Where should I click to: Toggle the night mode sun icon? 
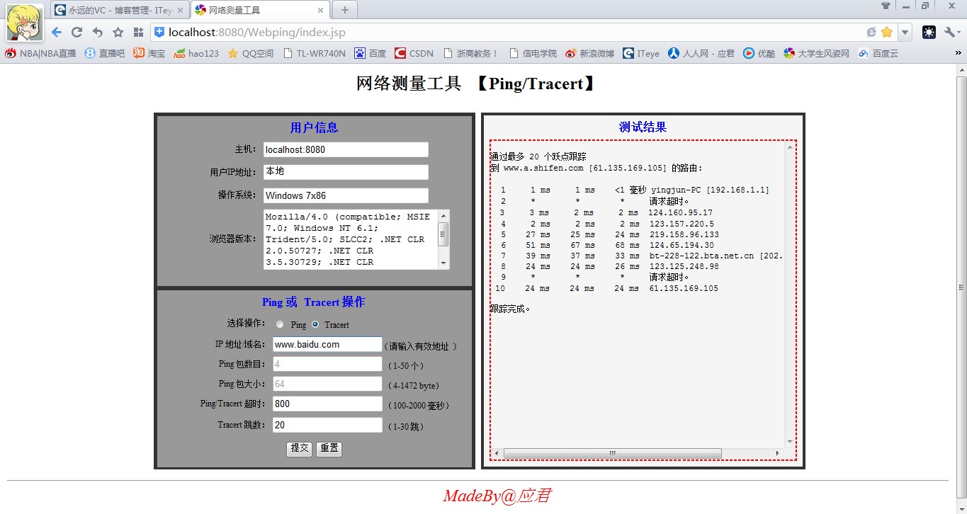pyautogui.click(x=929, y=32)
